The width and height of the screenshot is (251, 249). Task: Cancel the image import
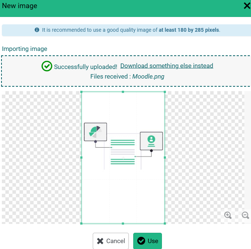pos(111,241)
